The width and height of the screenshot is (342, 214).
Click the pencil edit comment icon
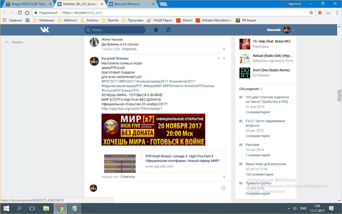tap(219, 58)
